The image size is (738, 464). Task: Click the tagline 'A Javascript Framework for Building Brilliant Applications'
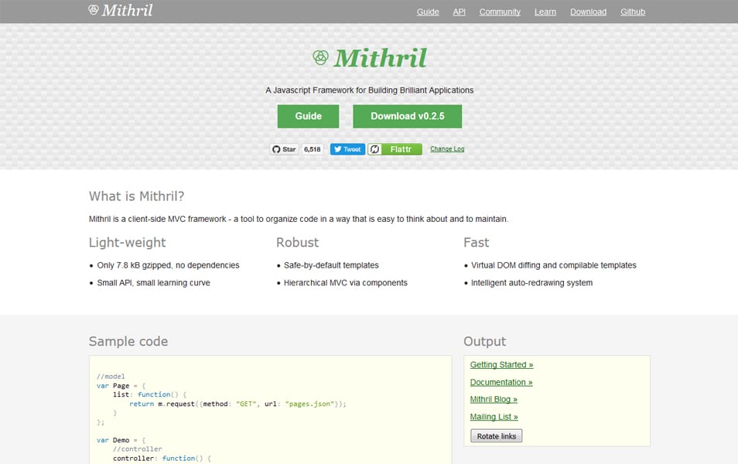pyautogui.click(x=370, y=90)
